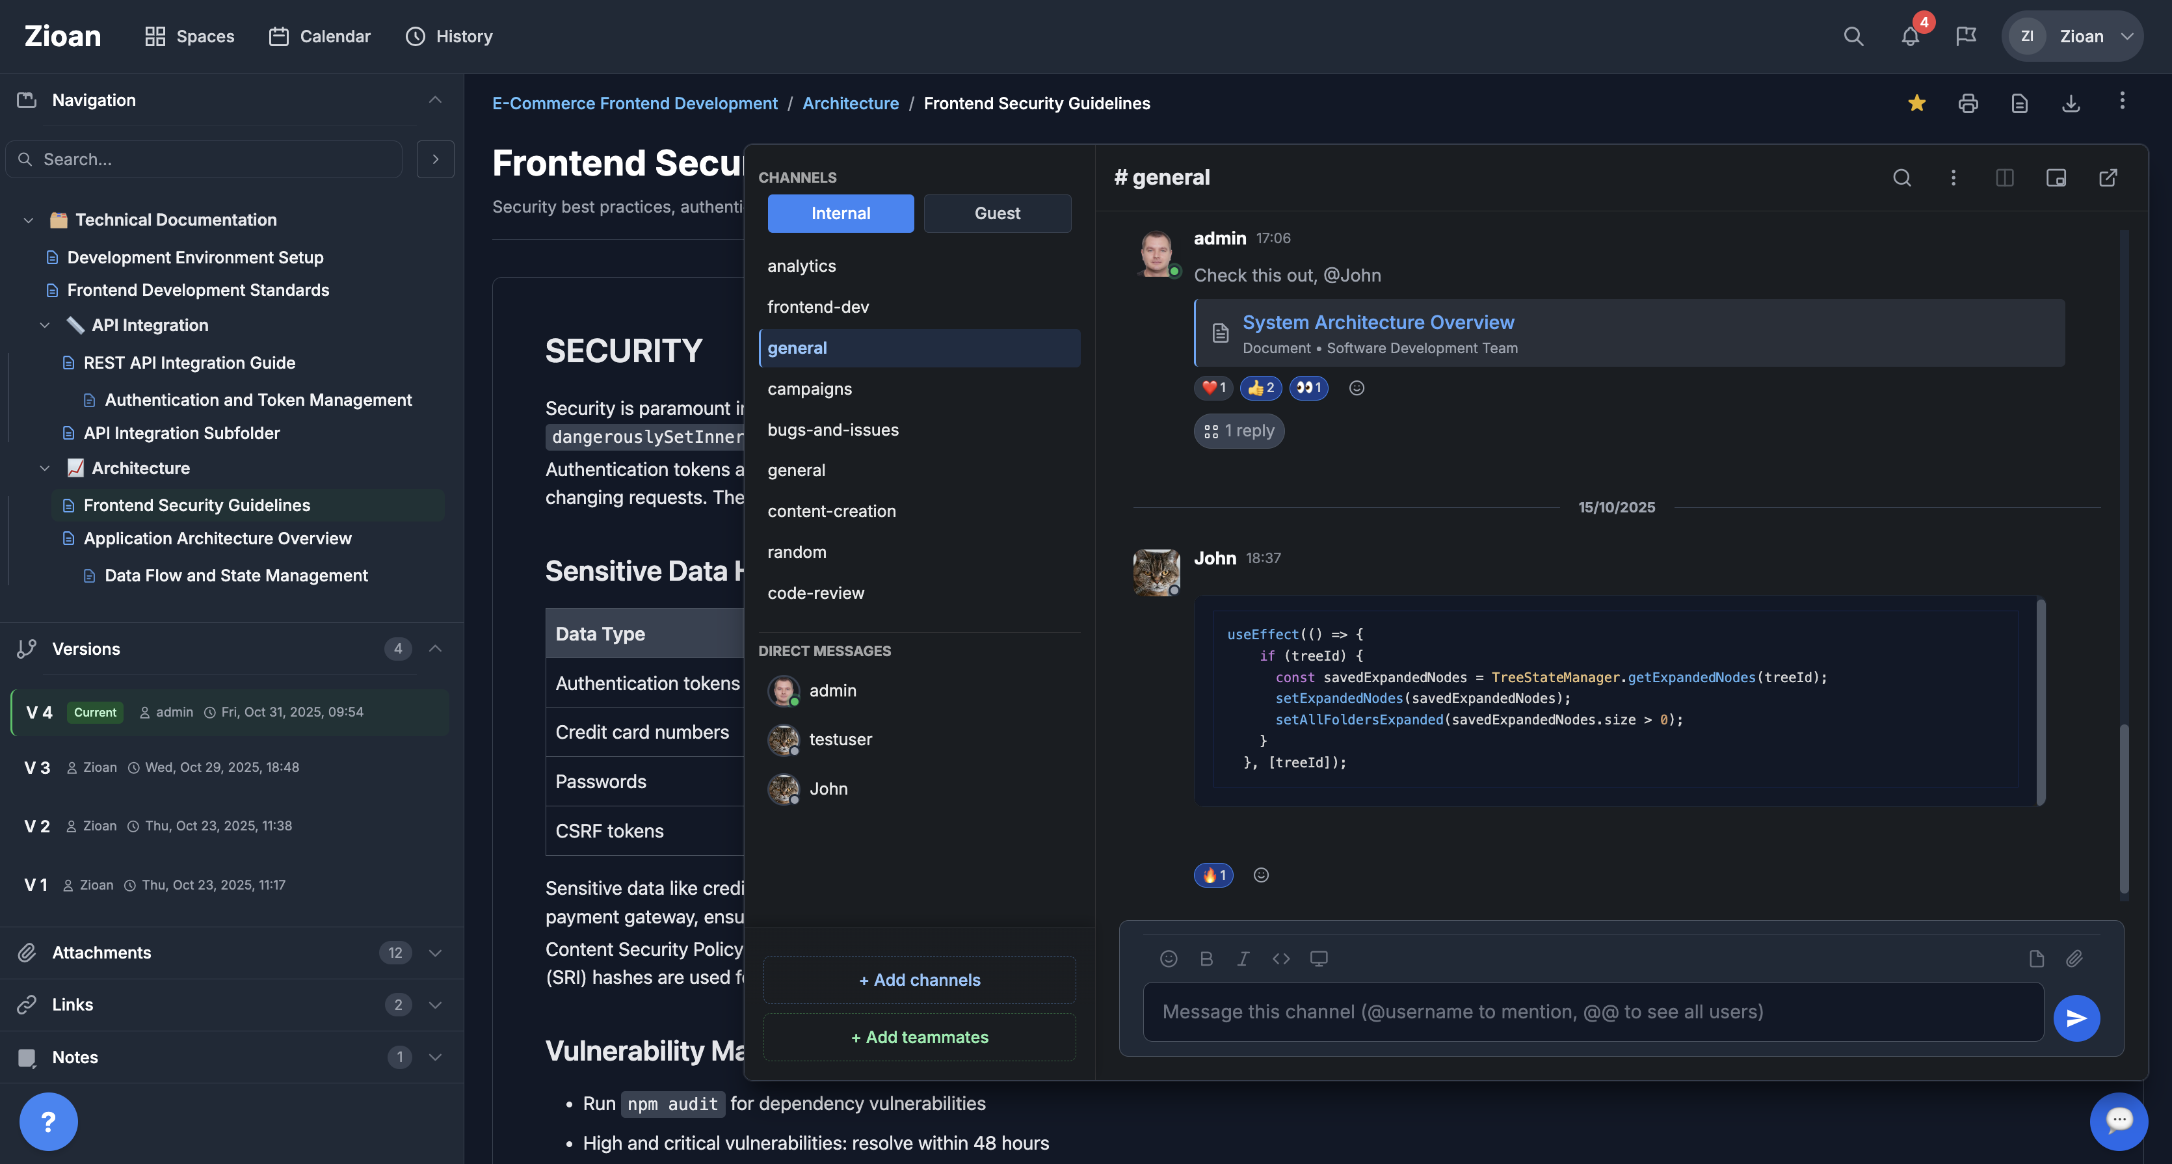Open the emoji picker in the composer
The width and height of the screenshot is (2172, 1164).
(x=1168, y=959)
